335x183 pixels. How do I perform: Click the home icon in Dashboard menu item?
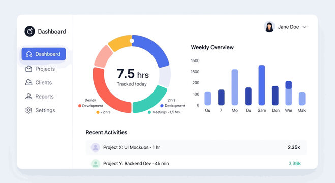click(29, 54)
